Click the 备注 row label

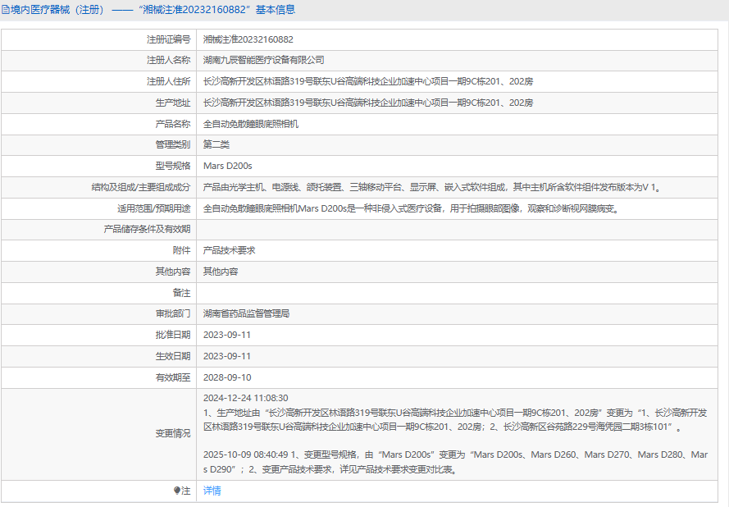(x=181, y=293)
